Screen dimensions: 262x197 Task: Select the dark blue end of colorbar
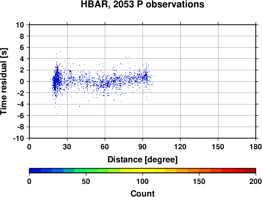coord(35,170)
